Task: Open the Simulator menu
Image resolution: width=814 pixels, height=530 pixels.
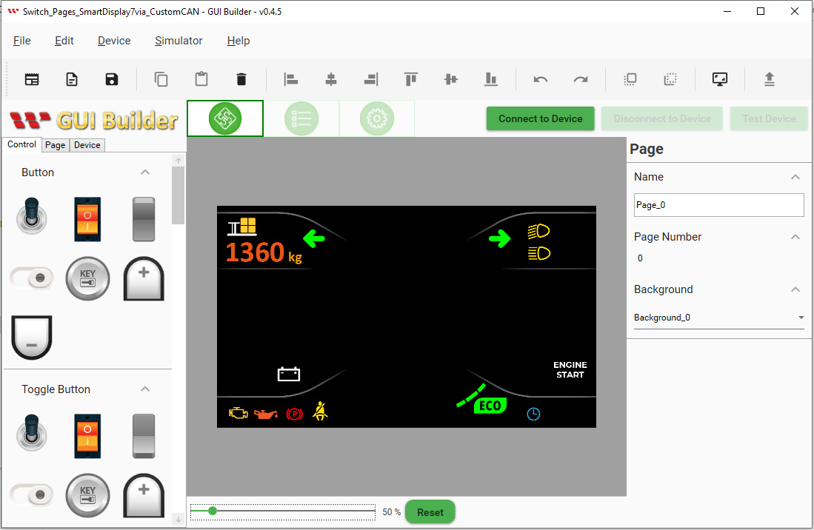Action: (179, 41)
